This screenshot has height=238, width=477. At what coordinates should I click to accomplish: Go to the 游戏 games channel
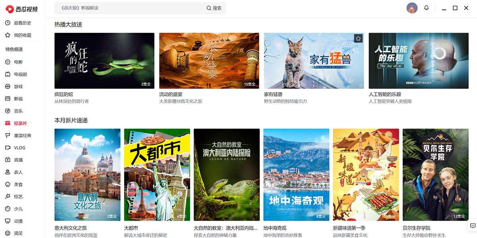(x=18, y=86)
